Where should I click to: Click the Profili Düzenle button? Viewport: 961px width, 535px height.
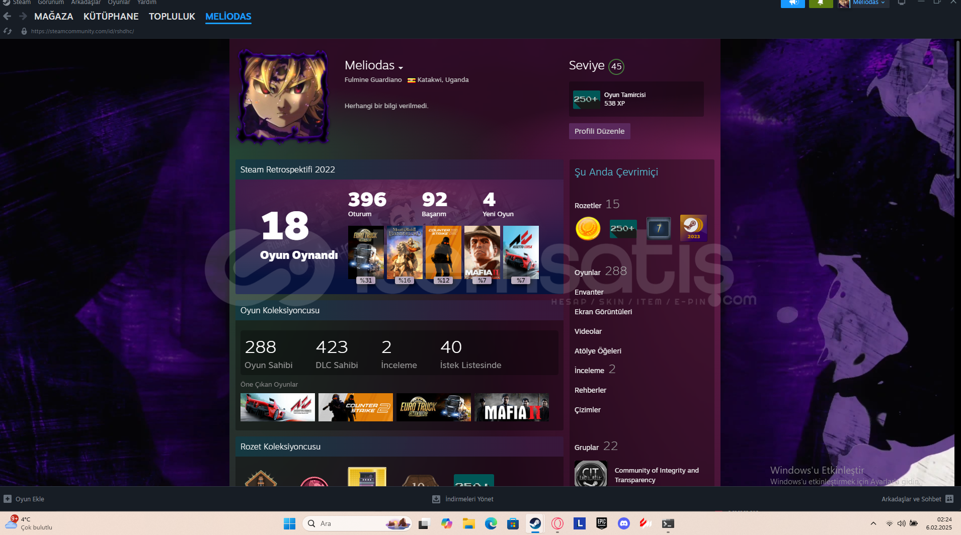coord(600,131)
